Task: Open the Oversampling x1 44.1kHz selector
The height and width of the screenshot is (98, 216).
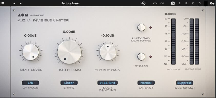Action: coord(107,83)
